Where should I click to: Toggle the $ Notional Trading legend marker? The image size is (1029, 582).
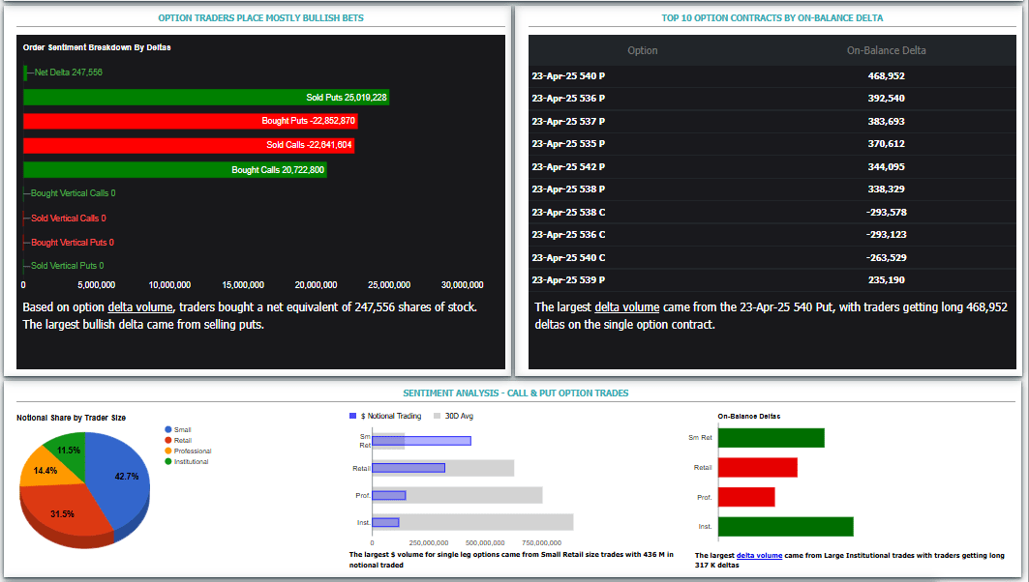coord(352,416)
